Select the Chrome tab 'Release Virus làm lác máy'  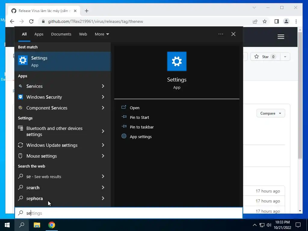pos(44,11)
